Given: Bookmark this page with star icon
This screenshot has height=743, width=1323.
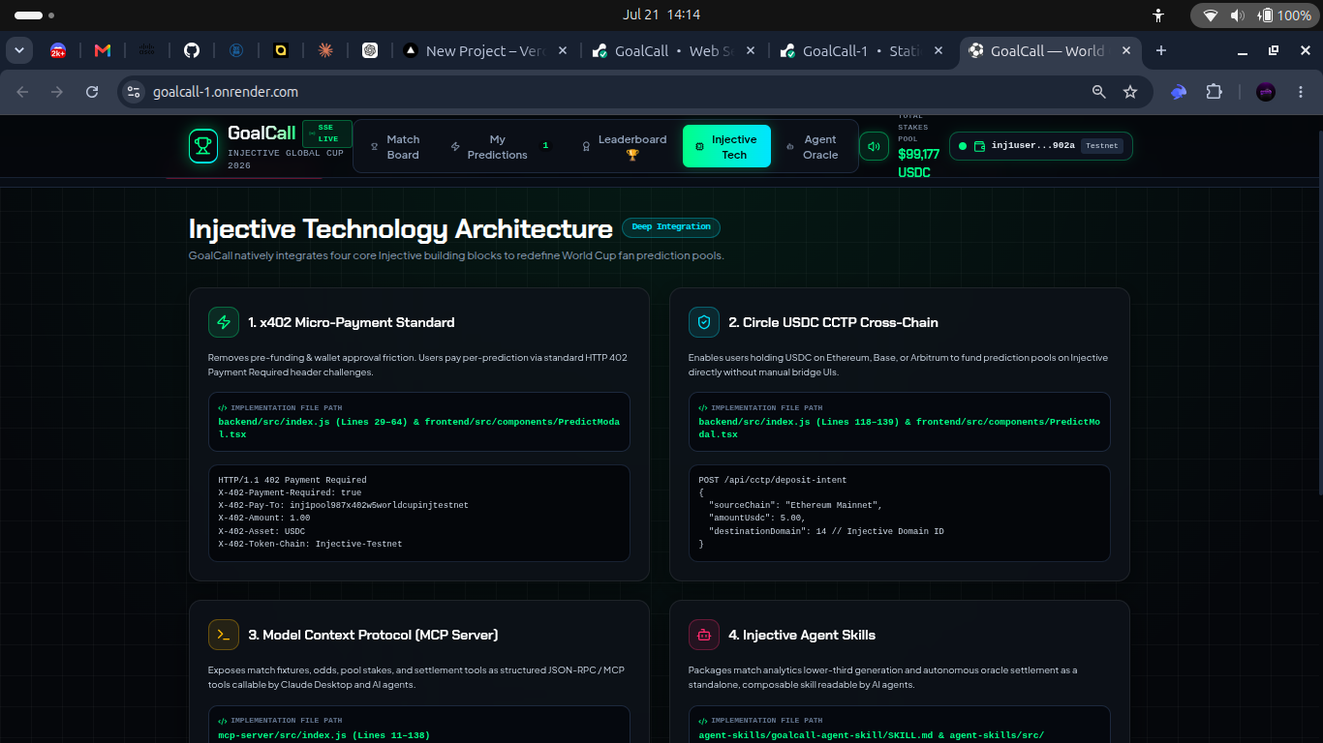Looking at the screenshot, I should (1130, 92).
